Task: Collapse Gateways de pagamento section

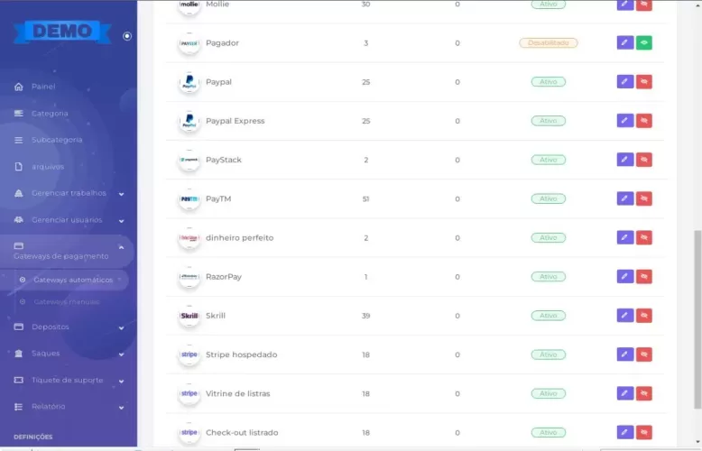Action: [121, 246]
